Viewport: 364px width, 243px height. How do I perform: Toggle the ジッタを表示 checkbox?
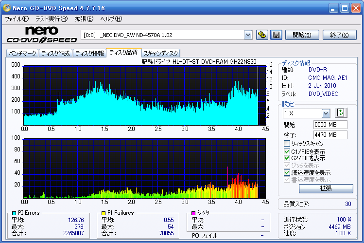[287, 166]
